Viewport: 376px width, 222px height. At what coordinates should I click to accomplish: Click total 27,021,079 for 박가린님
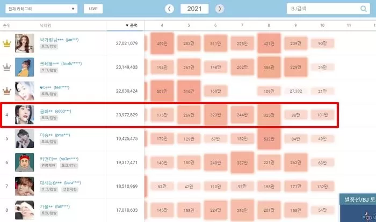(127, 43)
